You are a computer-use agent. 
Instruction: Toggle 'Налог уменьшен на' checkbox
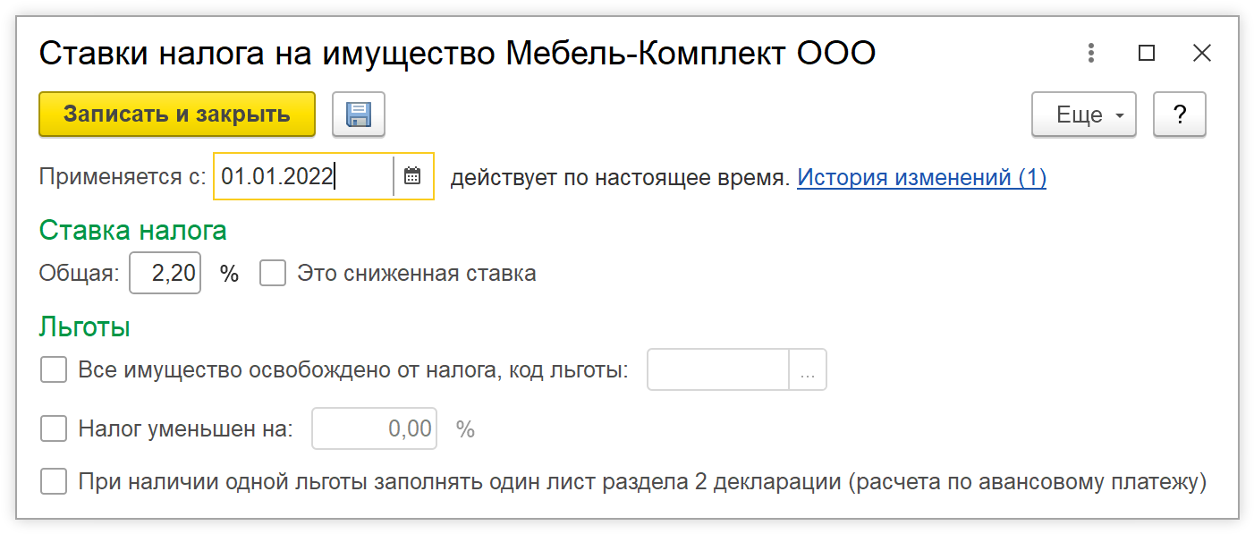coord(54,429)
